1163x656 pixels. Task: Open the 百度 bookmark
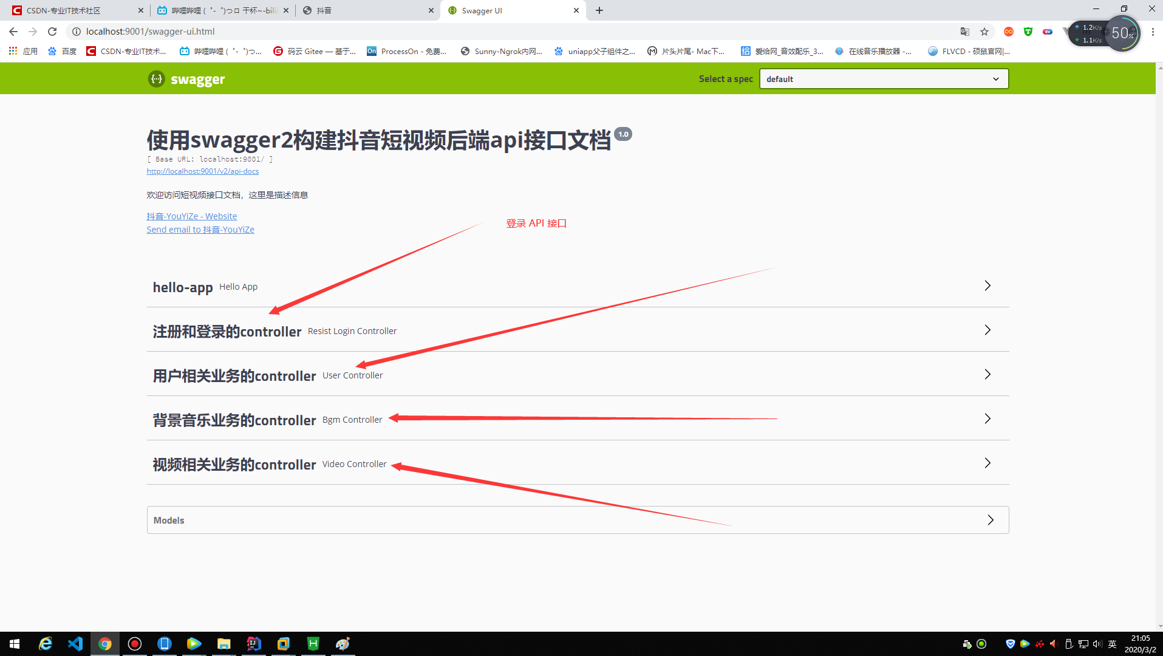pyautogui.click(x=63, y=51)
